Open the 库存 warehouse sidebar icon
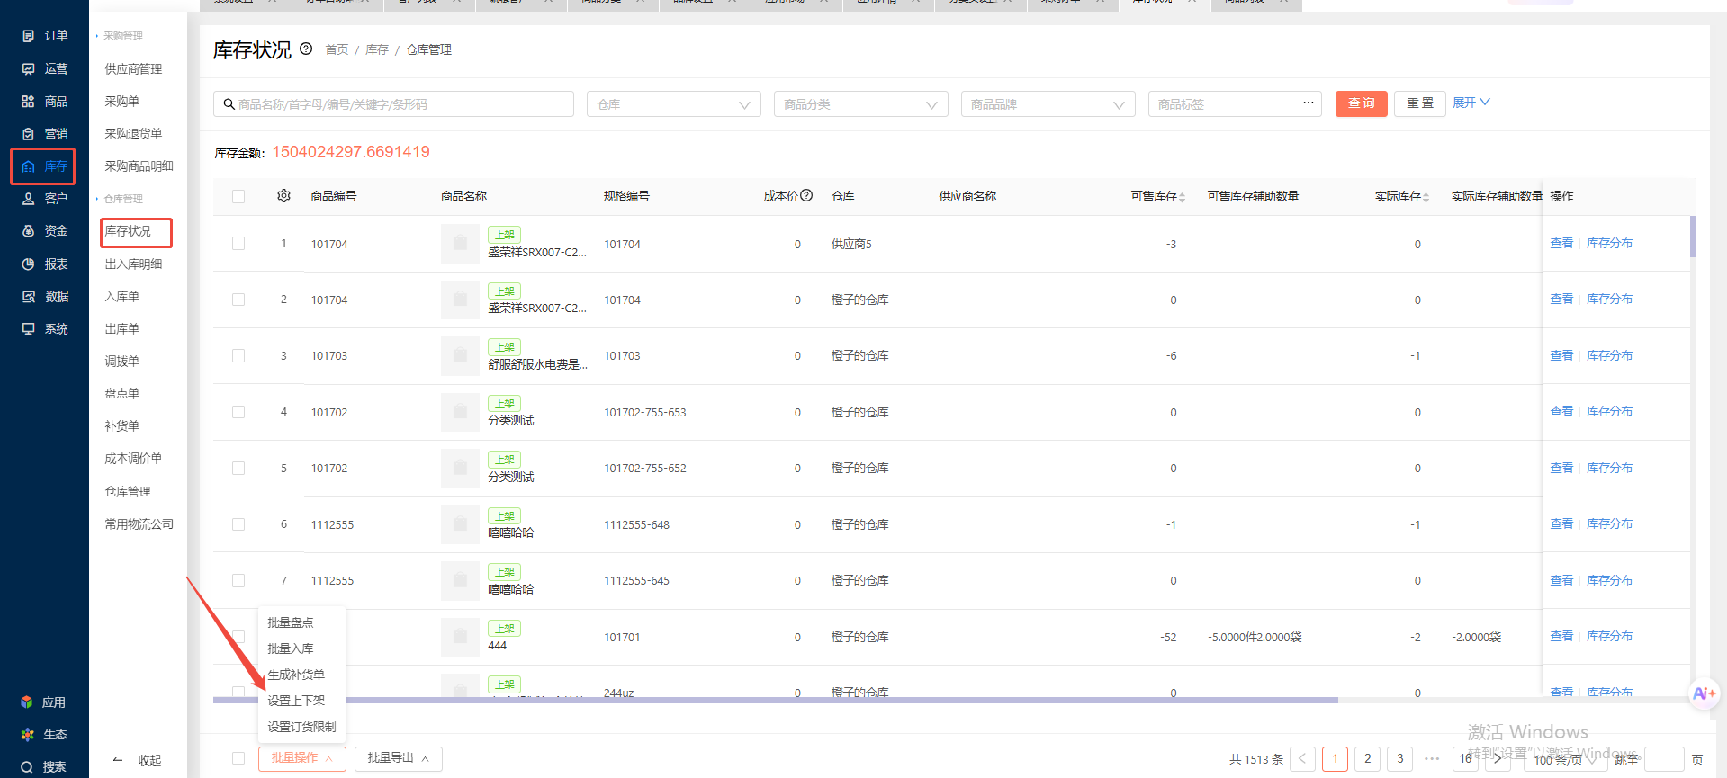The image size is (1727, 778). [28, 166]
